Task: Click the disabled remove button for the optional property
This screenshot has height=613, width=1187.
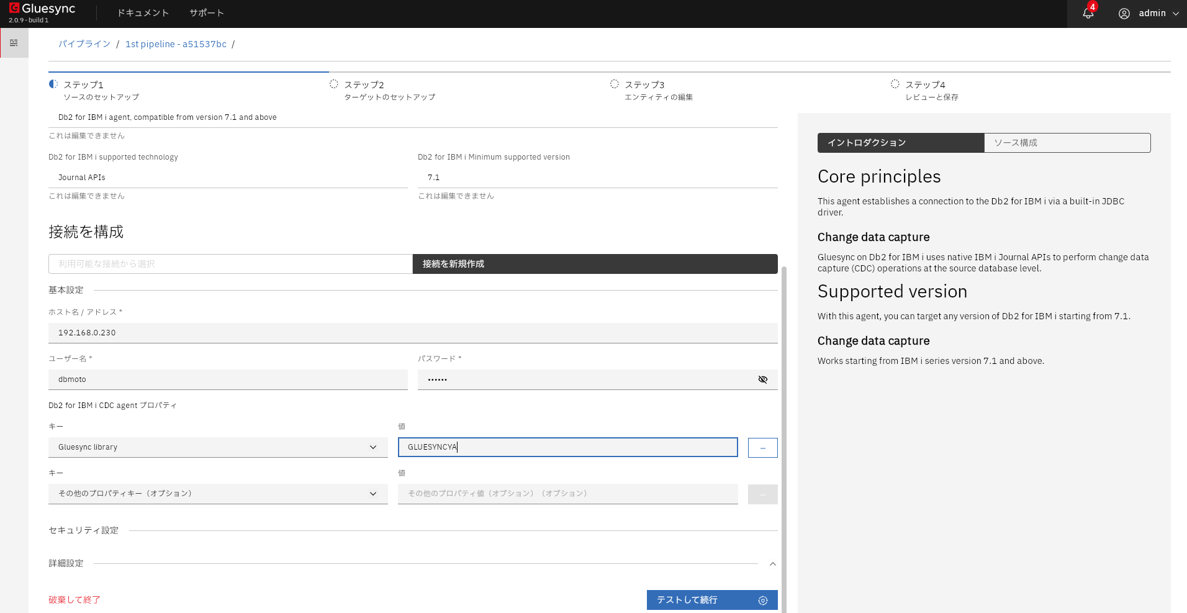Action: click(763, 494)
